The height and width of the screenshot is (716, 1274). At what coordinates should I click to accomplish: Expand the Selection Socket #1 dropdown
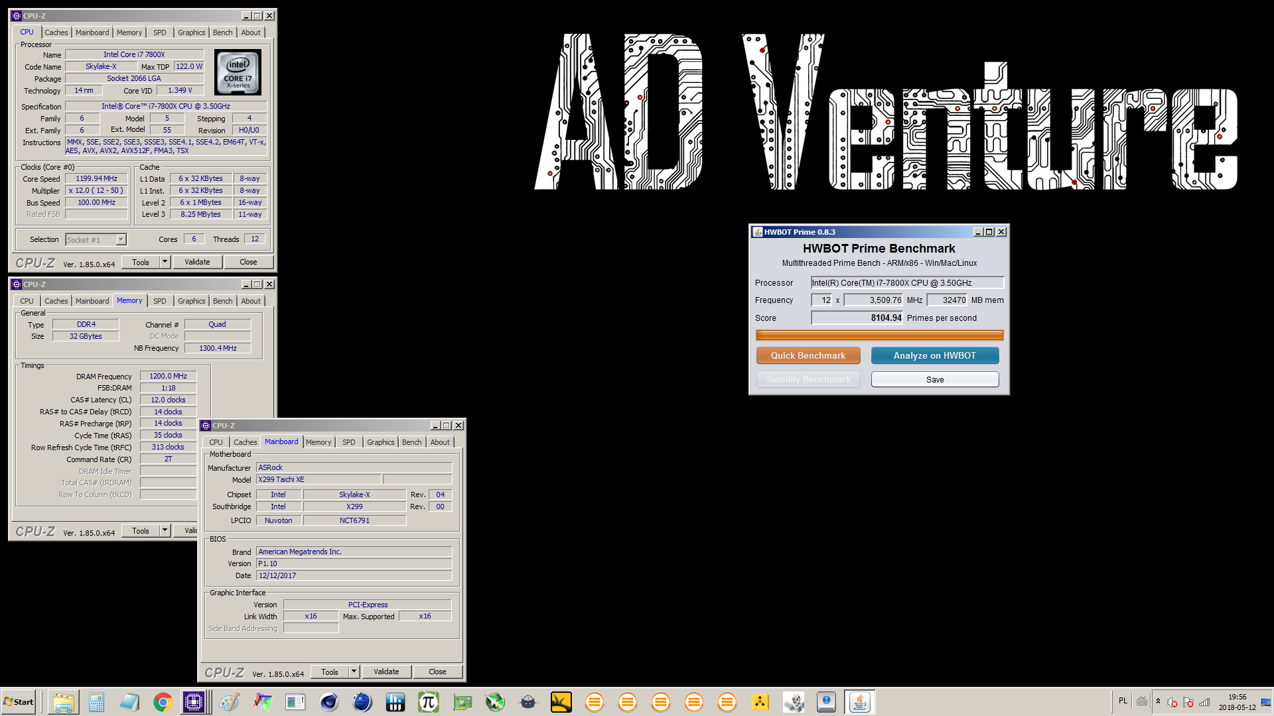121,239
